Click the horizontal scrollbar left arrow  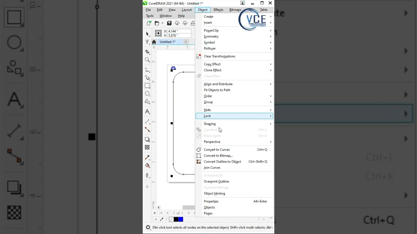click(159, 207)
